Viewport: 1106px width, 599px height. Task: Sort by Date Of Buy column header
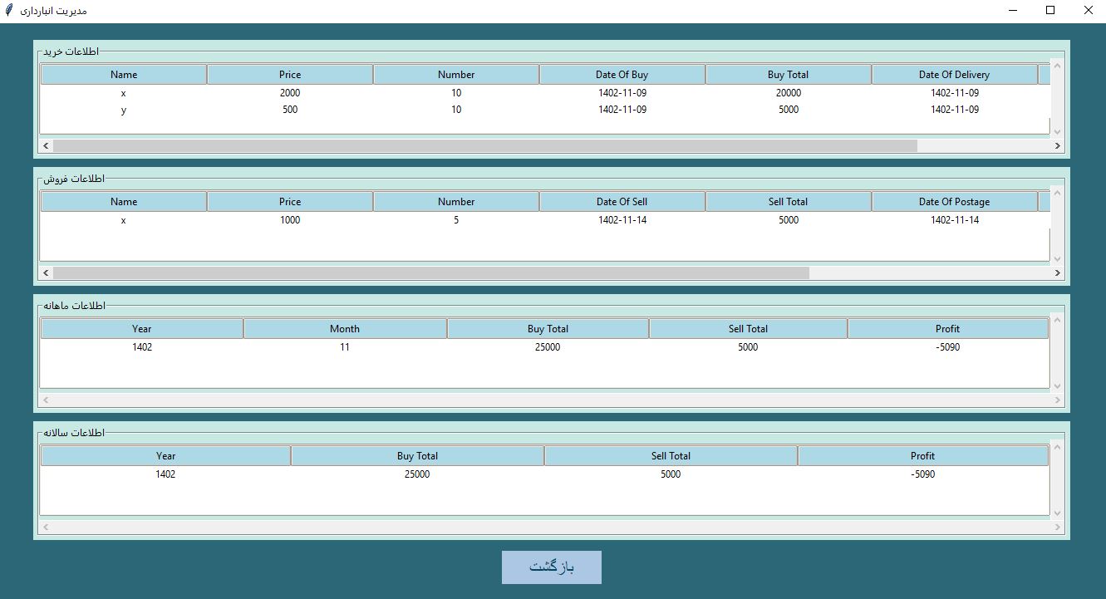point(622,75)
